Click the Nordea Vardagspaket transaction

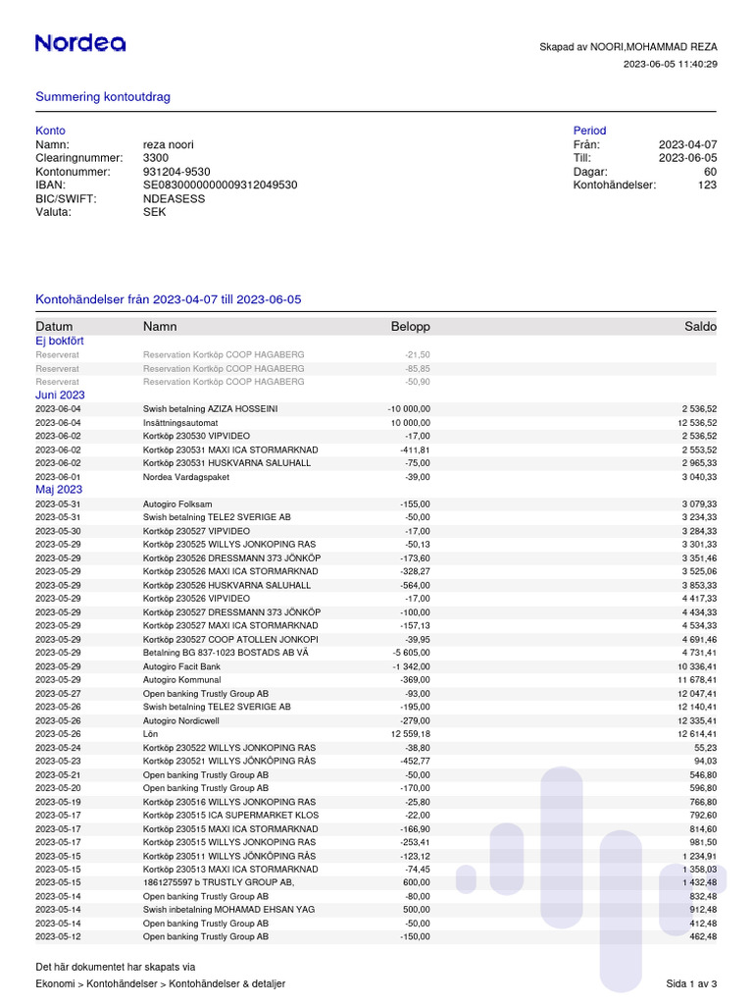[376, 477]
